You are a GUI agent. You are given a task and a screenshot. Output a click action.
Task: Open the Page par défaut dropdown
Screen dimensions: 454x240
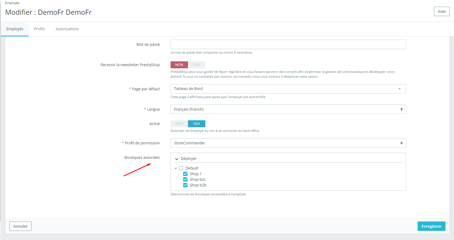[x=288, y=89]
